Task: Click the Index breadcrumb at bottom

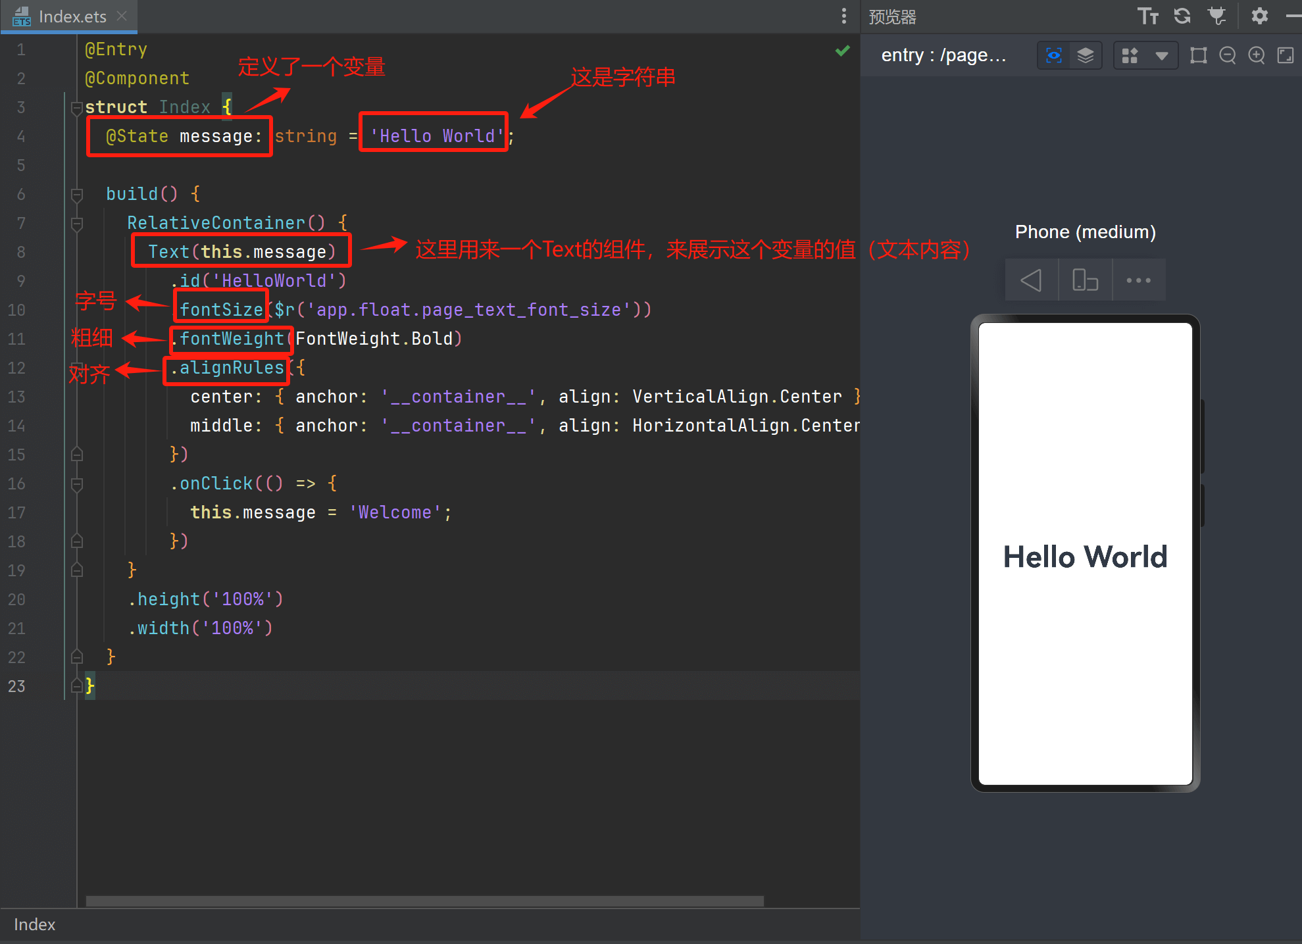Action: 34,924
